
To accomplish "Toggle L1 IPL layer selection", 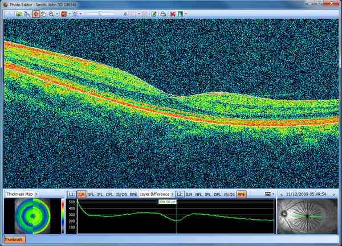I will pyautogui.click(x=100, y=194).
